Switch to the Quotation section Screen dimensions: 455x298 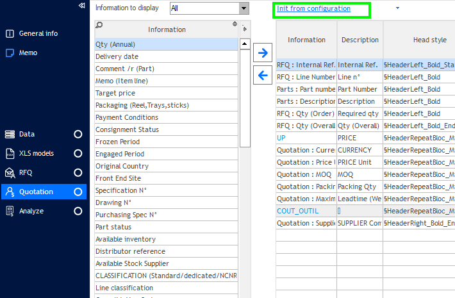36,192
